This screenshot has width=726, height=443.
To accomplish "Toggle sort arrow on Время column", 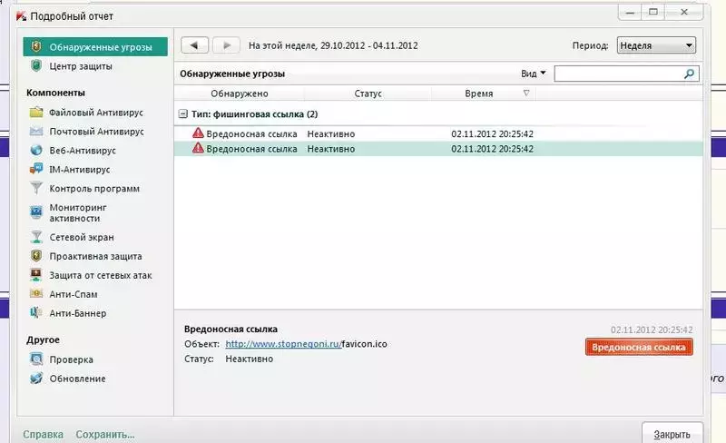I will [526, 94].
